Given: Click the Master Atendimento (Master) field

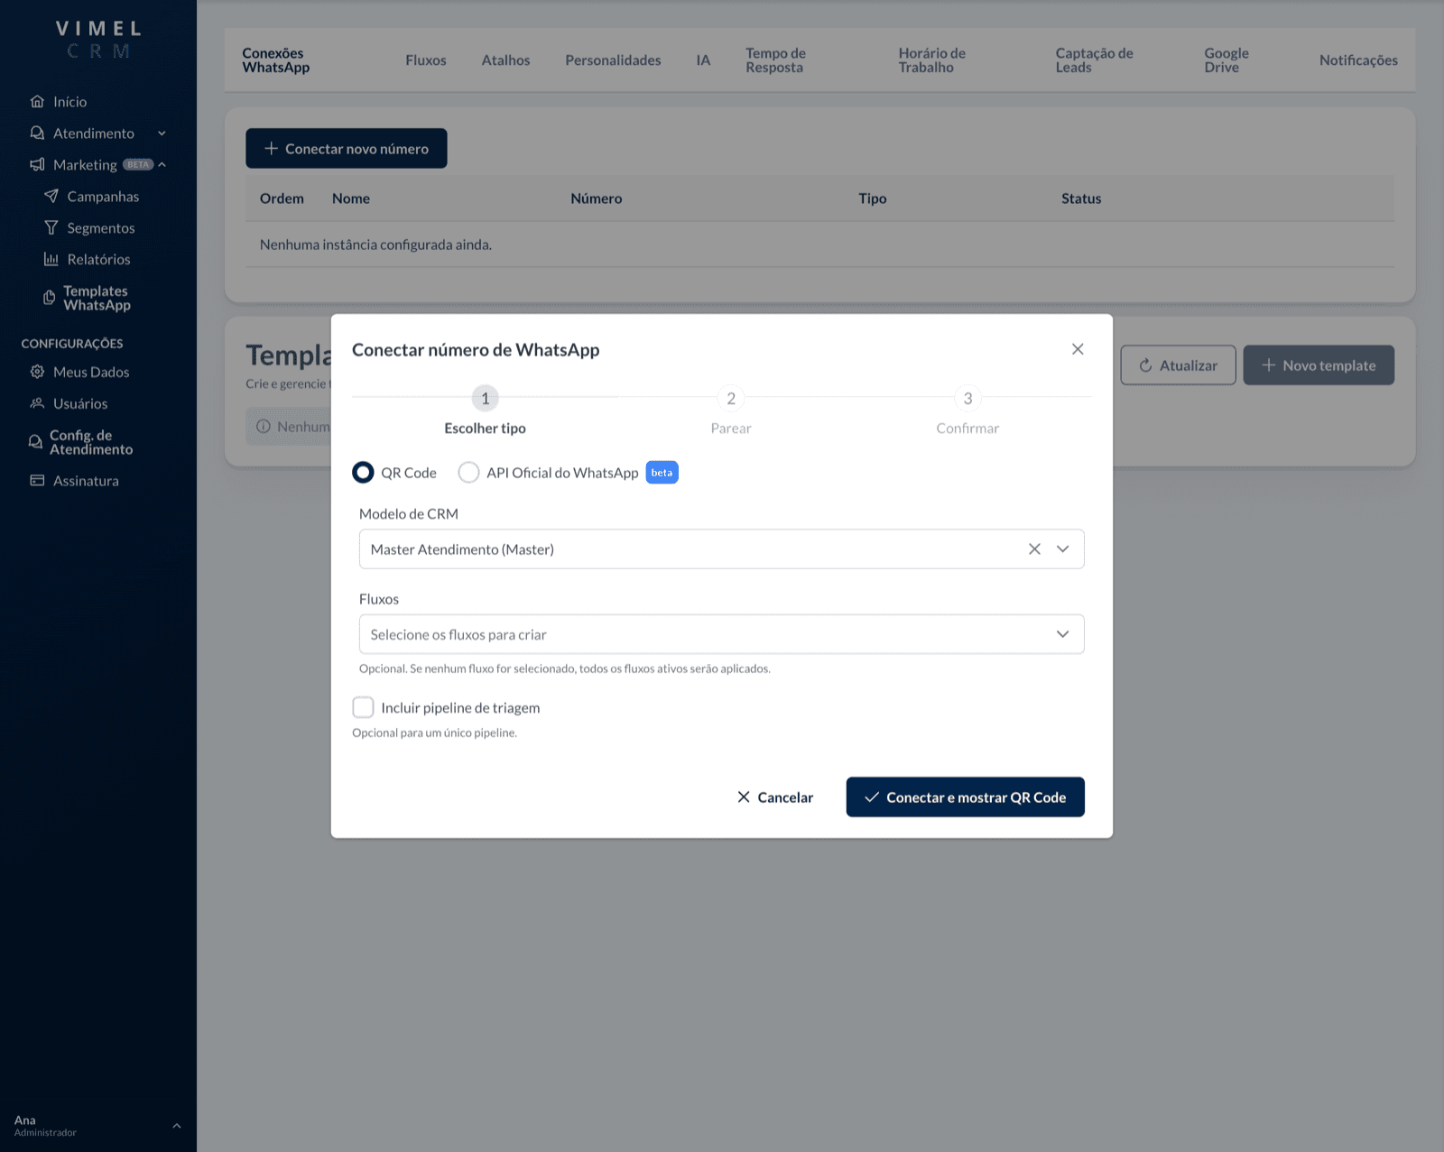Looking at the screenshot, I should pyautogui.click(x=722, y=548).
